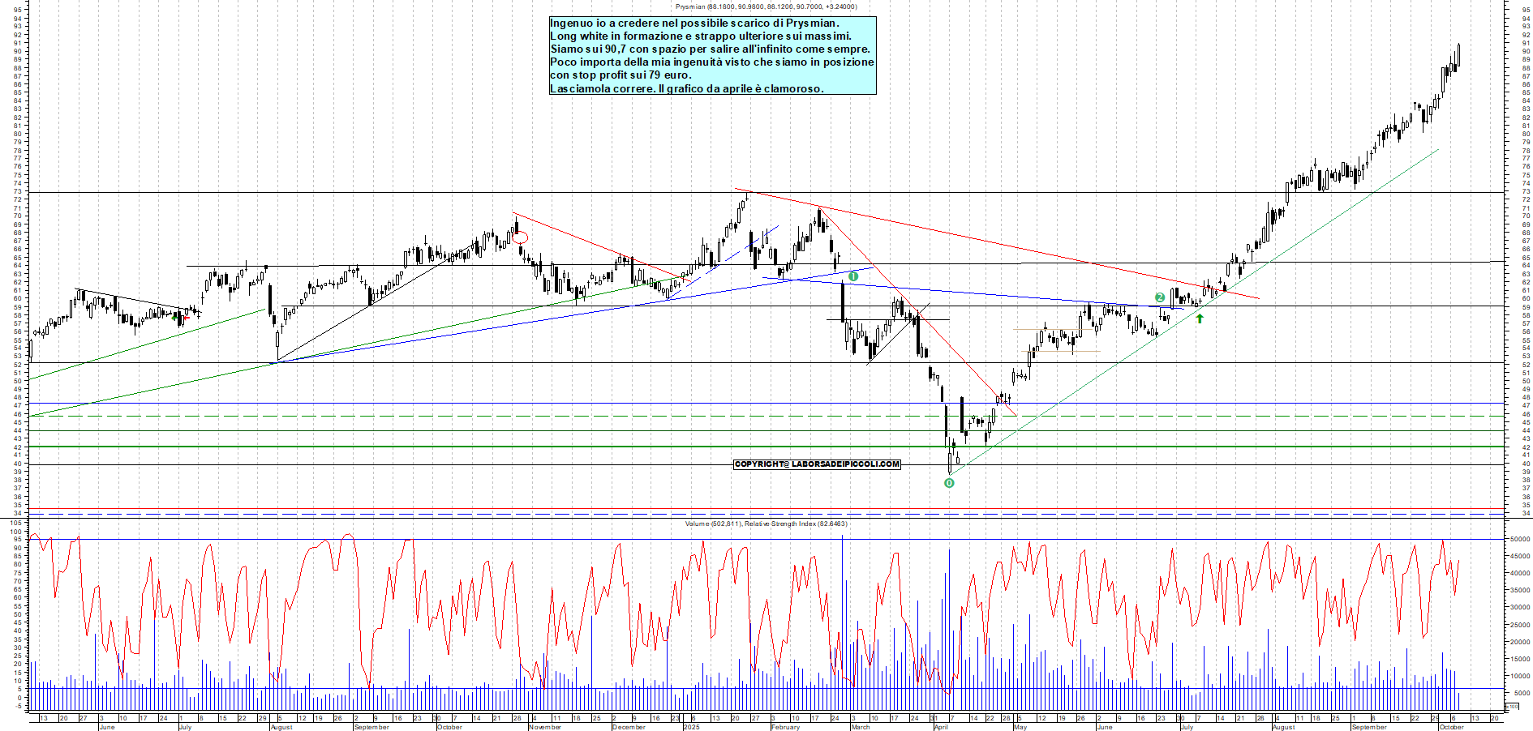Select the red ellipse annotation near November
Image resolution: width=1533 pixels, height=731 pixels.
520,237
